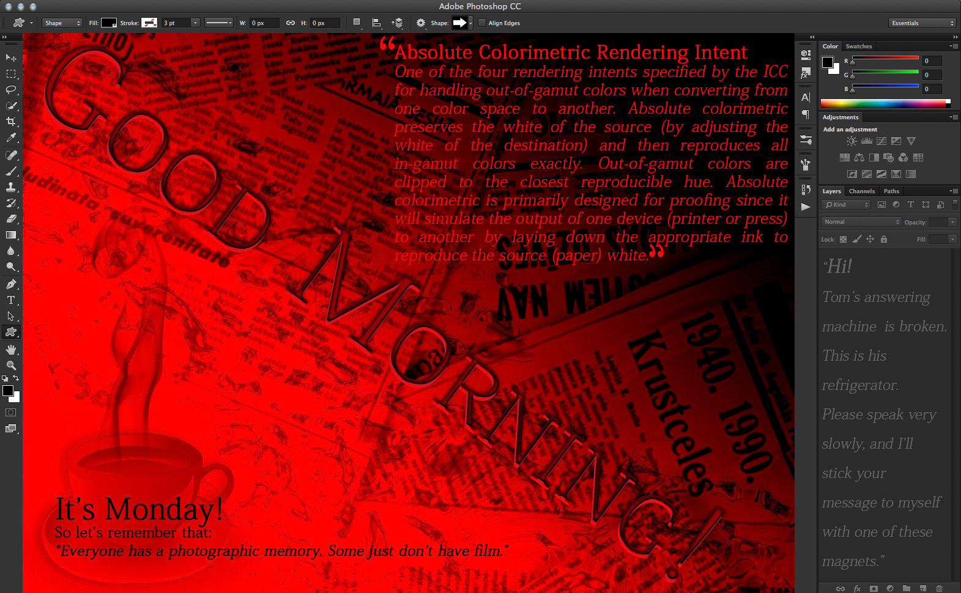Create a new group folder icon
This screenshot has width=961, height=593.
[x=907, y=588]
